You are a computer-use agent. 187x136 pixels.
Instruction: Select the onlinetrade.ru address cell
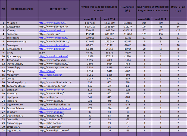[x=59, y=82]
